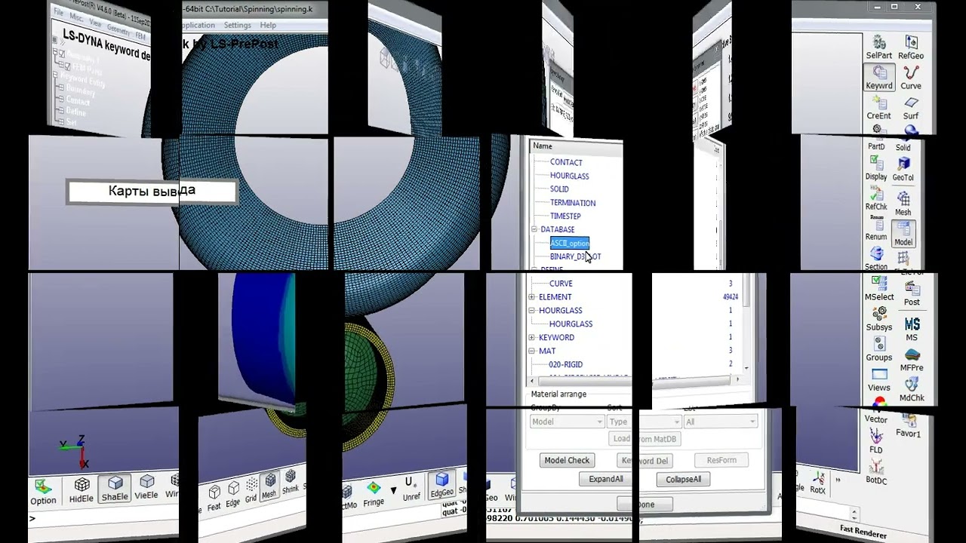Click the Name column header
The image size is (966, 543).
pyautogui.click(x=543, y=146)
